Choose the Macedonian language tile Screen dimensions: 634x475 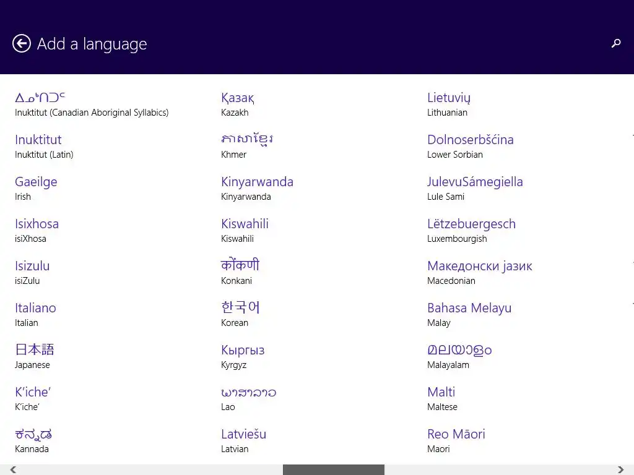coord(480,273)
